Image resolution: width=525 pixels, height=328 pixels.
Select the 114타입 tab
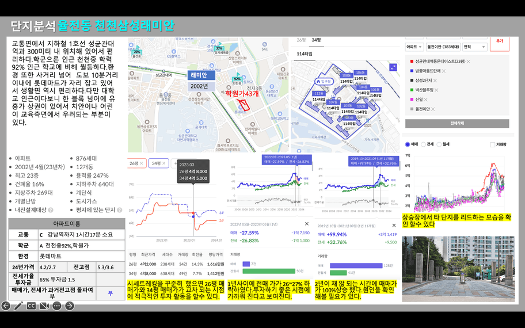coord(305,54)
